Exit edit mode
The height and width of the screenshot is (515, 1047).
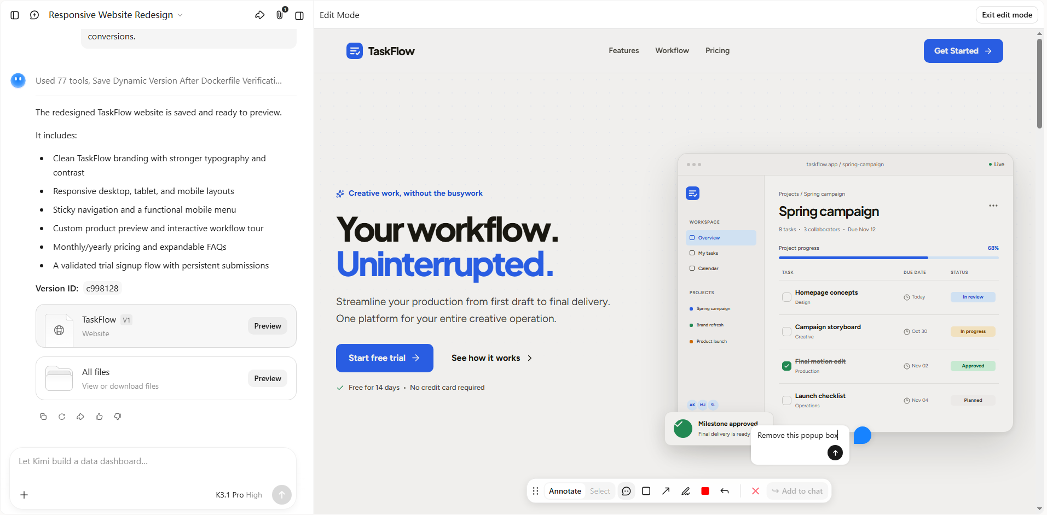[x=1006, y=15]
